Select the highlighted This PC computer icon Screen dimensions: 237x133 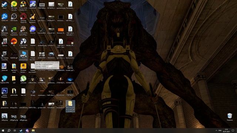pos(23,55)
